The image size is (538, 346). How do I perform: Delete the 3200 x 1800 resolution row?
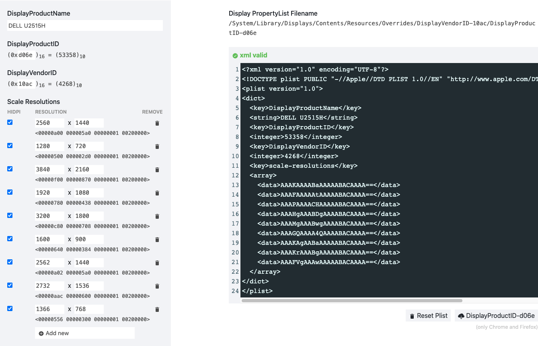tap(157, 216)
